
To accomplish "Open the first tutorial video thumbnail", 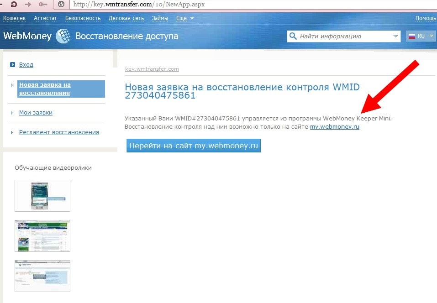I will pos(42,196).
